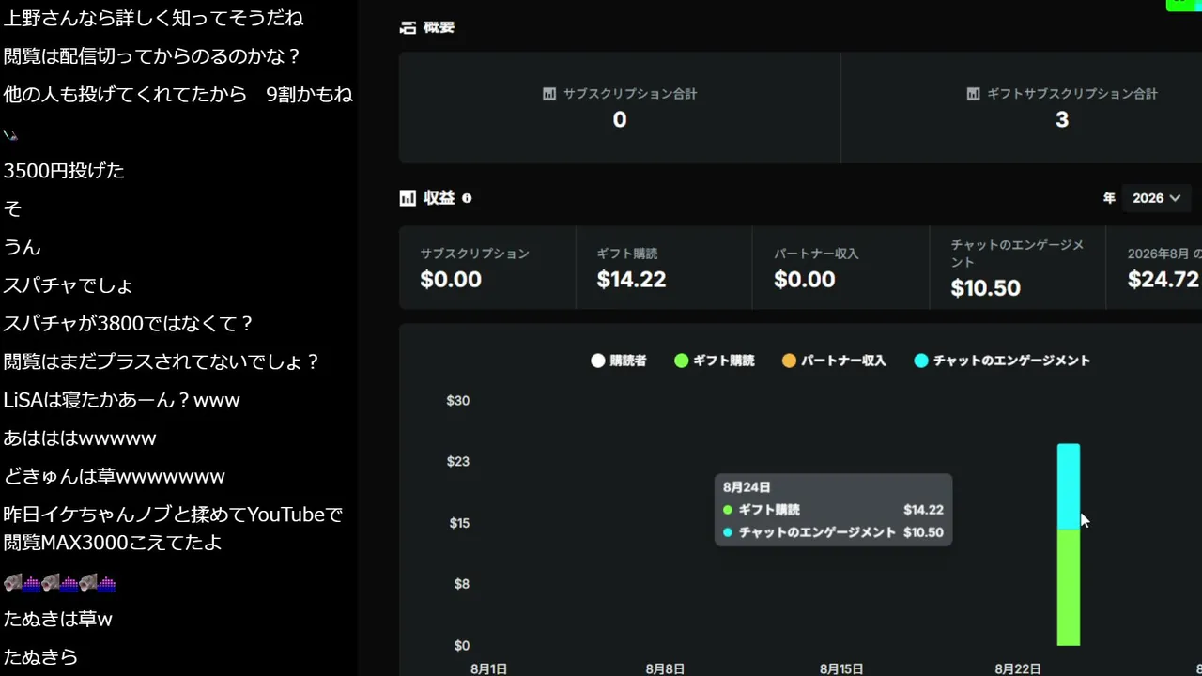Toggle the チャットのエンゲージメント legend series

point(1002,361)
